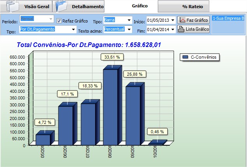
Task: Click the 25,88 % percentage label
Action: pyautogui.click(x=135, y=74)
